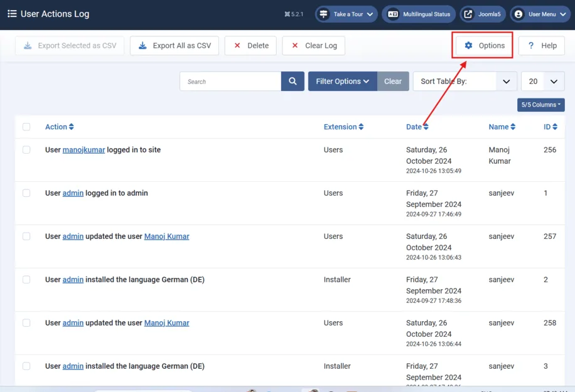Sort table by Extension column
Viewport: 575px width, 392px height.
343,127
